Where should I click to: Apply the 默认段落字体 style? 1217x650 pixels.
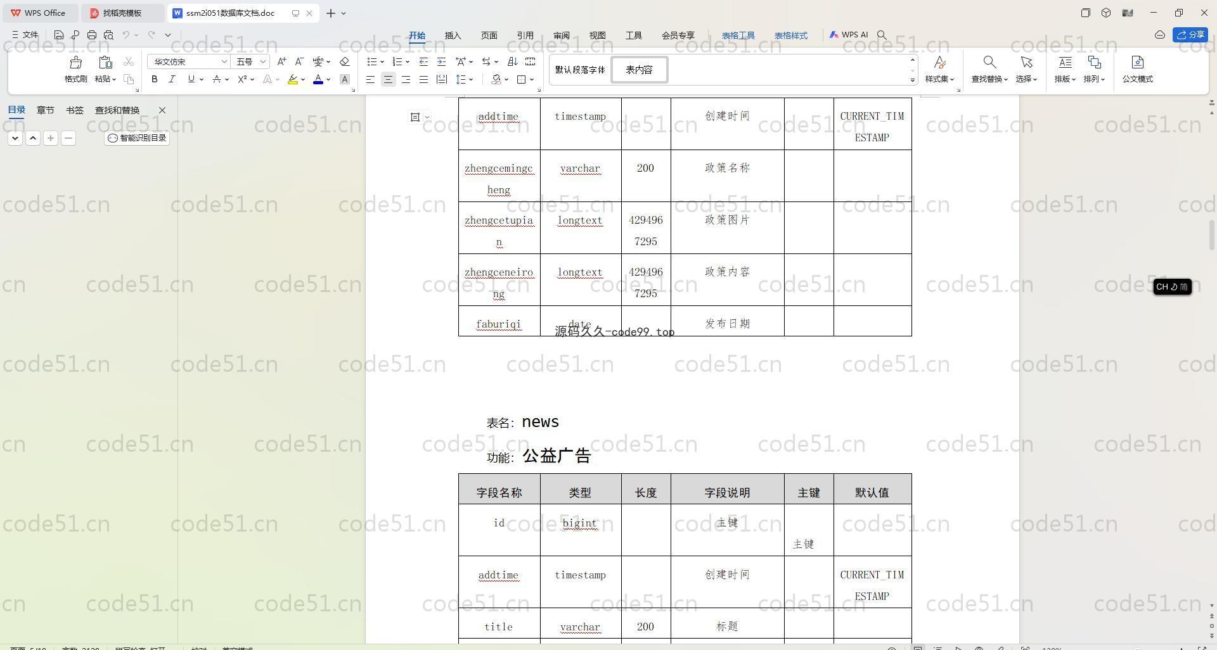pos(580,70)
